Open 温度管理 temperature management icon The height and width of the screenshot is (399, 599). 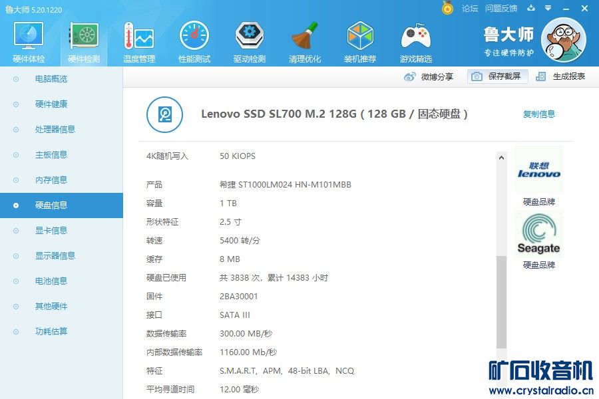coord(139,35)
